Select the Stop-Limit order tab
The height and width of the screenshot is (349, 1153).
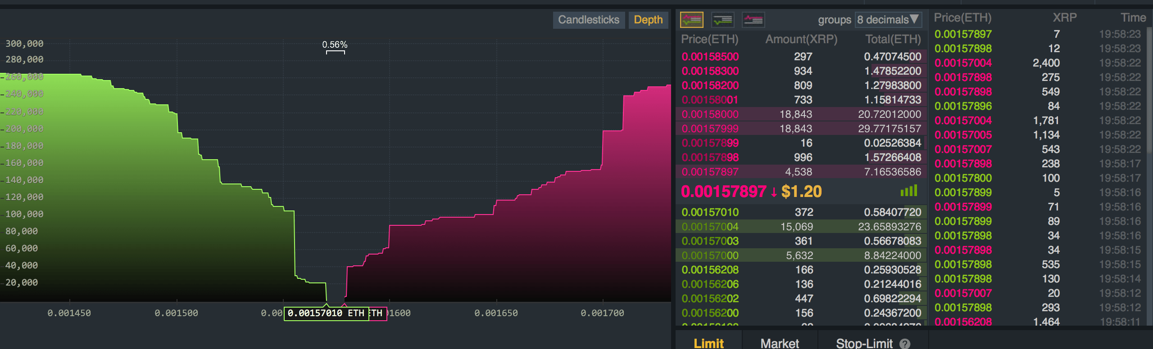(x=864, y=343)
